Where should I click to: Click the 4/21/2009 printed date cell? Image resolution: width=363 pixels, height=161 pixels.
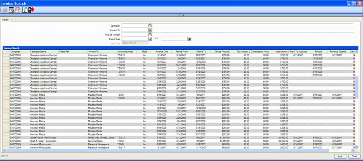click(318, 69)
